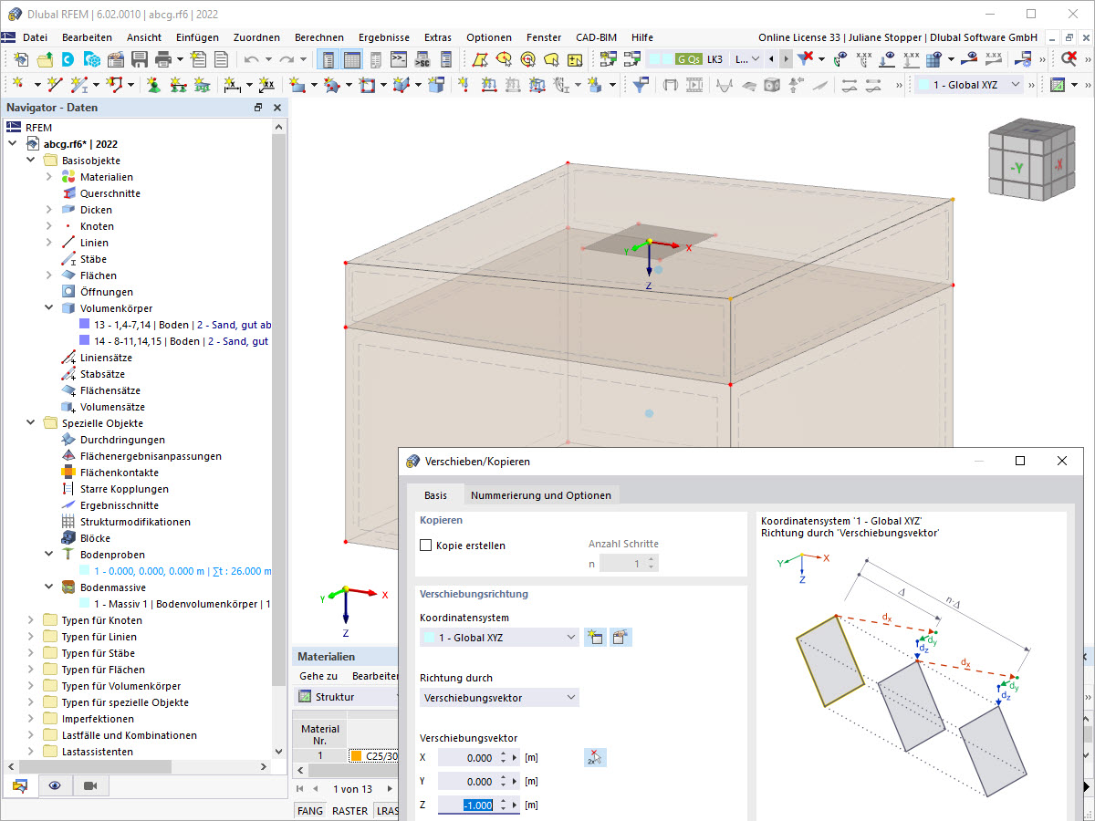
Task: Click the Print icon in toolbar
Action: click(163, 59)
